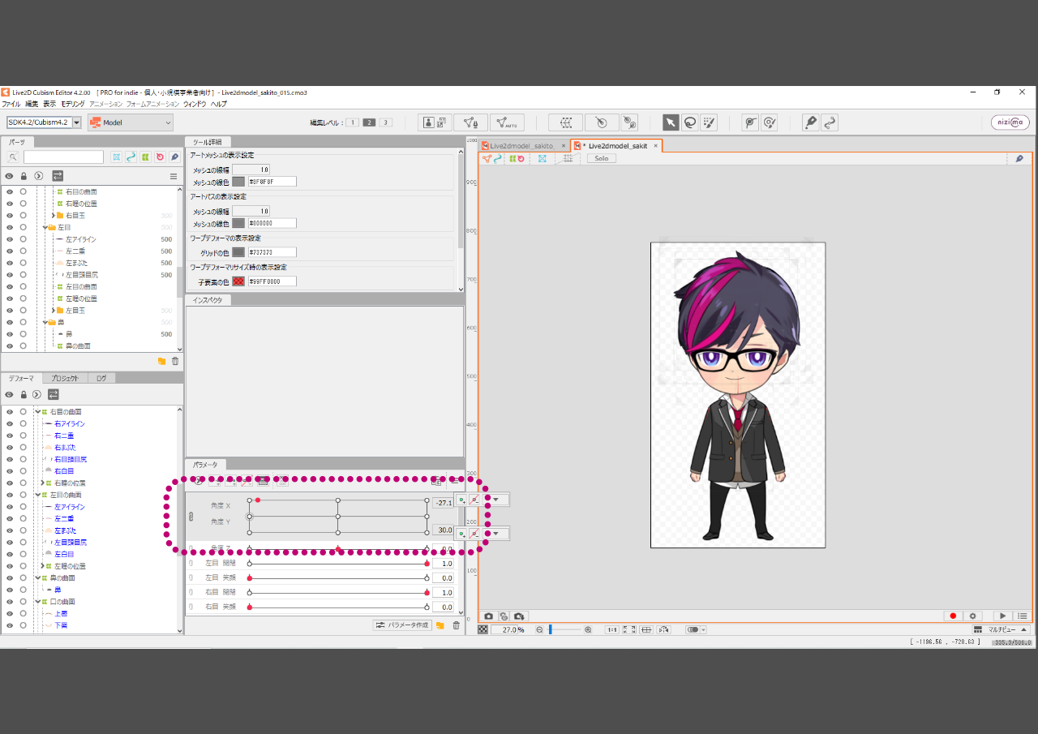Open settings gear below the canvas
This screenshot has width=1038, height=734.
coord(973,616)
